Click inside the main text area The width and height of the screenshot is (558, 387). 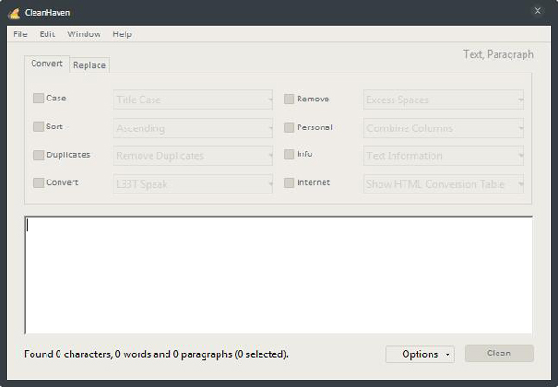tap(279, 274)
